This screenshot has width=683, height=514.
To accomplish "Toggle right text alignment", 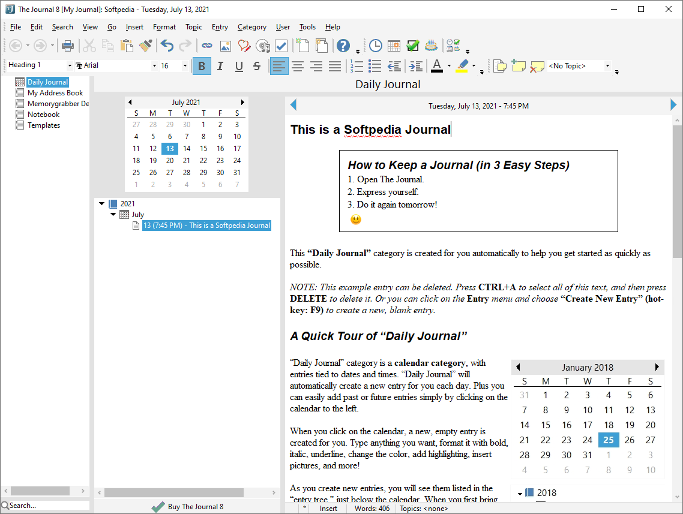I will coord(316,66).
